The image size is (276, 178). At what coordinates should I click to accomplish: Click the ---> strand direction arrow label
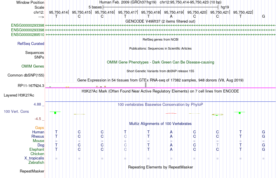click(x=41, y=17)
